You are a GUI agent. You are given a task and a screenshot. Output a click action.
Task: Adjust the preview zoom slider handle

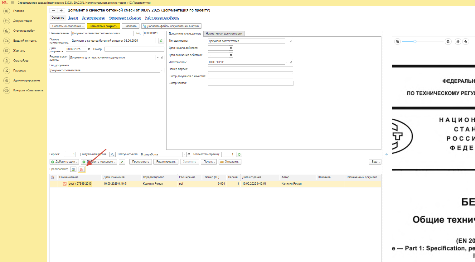(415, 42)
